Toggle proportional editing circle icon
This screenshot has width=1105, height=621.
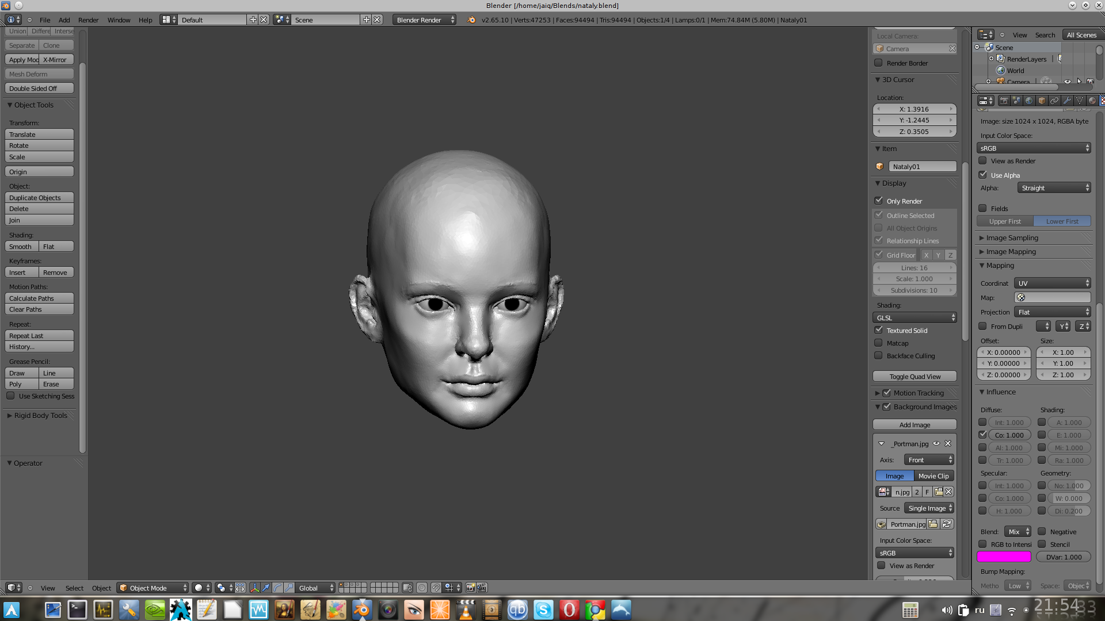[422, 588]
